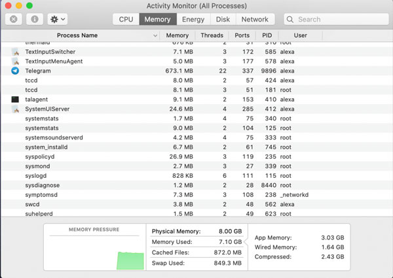Focus the Search field
The width and height of the screenshot is (393, 278).
[x=336, y=19]
